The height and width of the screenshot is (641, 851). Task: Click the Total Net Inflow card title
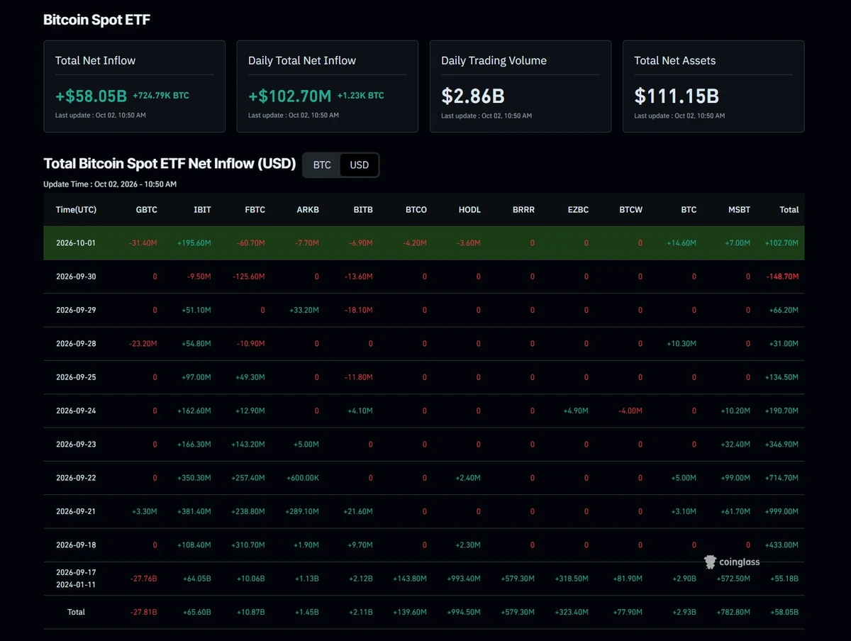coord(95,60)
